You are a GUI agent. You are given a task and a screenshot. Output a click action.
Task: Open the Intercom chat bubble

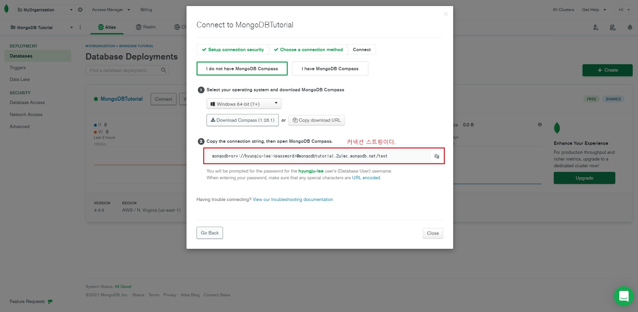point(624,296)
